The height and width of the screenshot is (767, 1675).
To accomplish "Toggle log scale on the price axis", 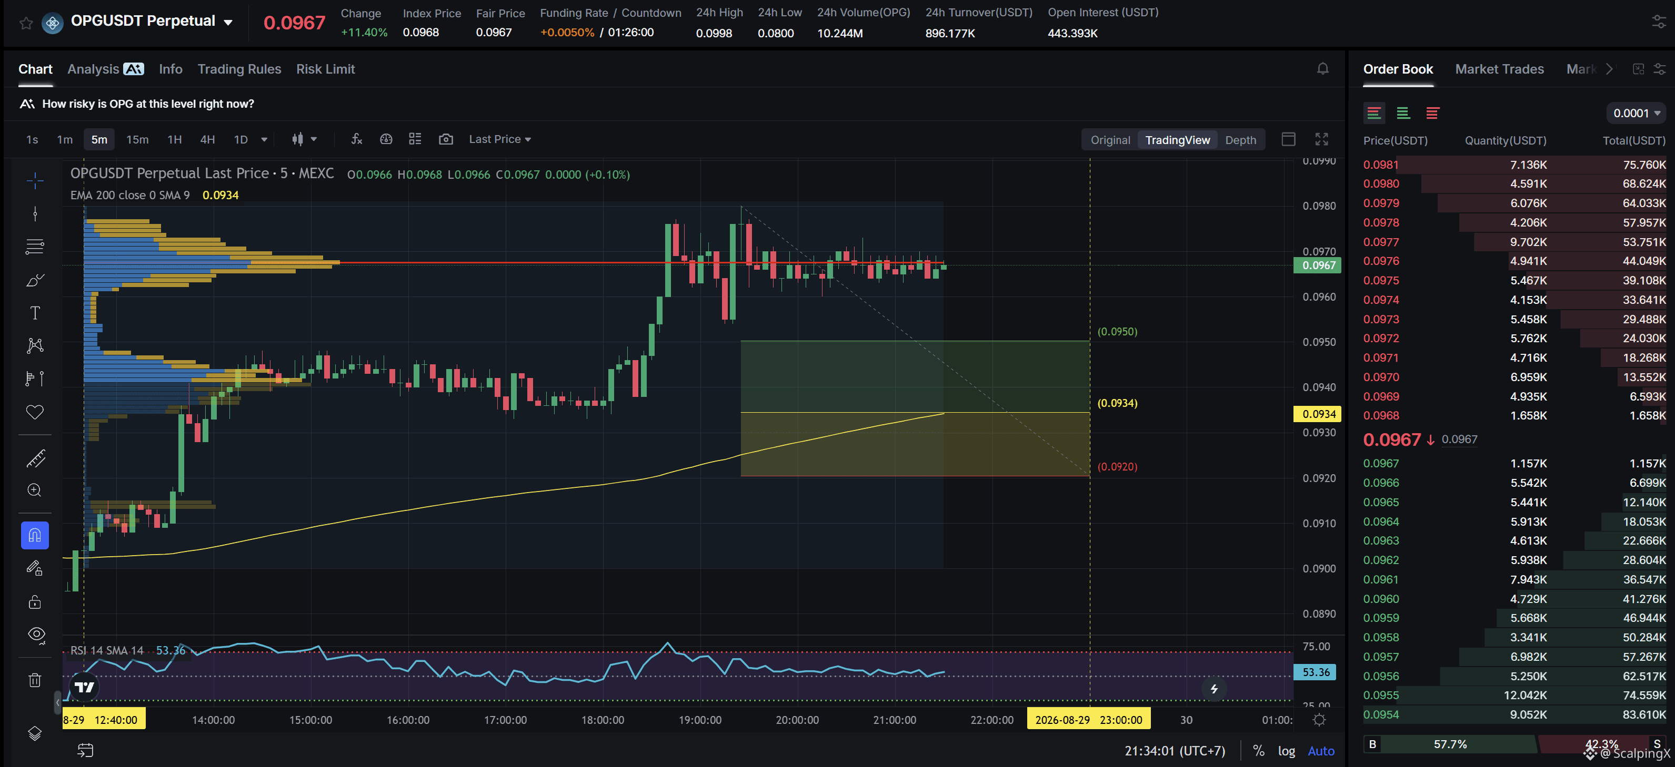I will 1286,751.
